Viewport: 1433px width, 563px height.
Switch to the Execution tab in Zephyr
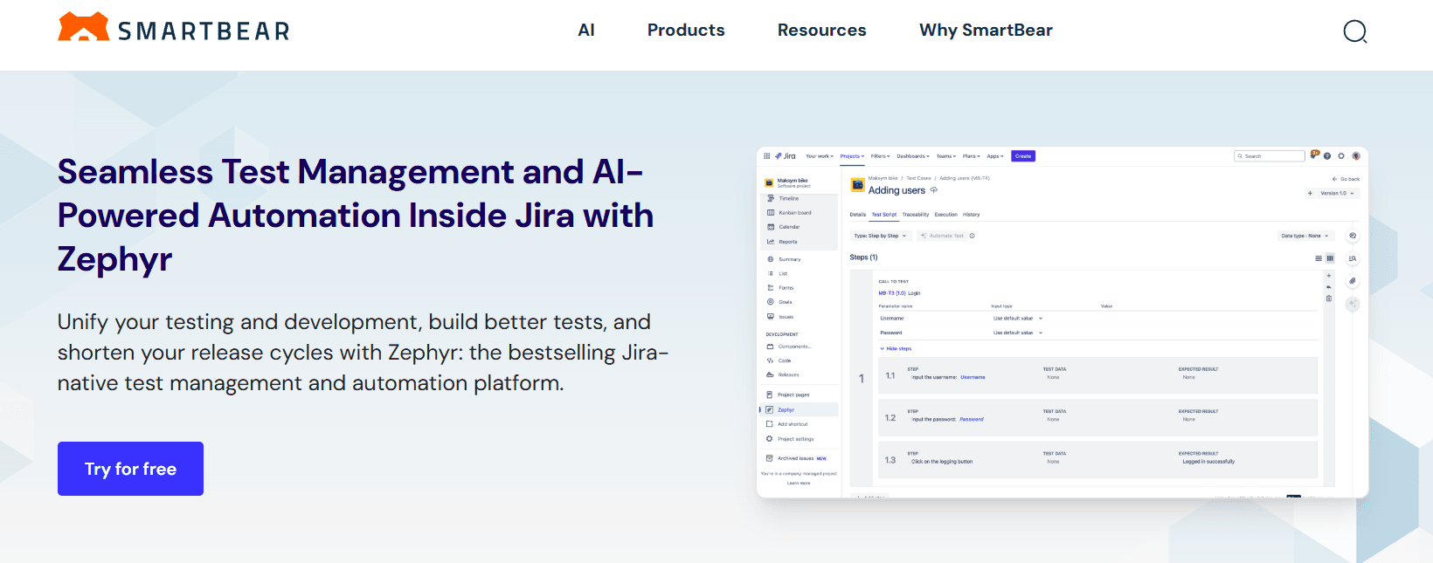coord(946,215)
